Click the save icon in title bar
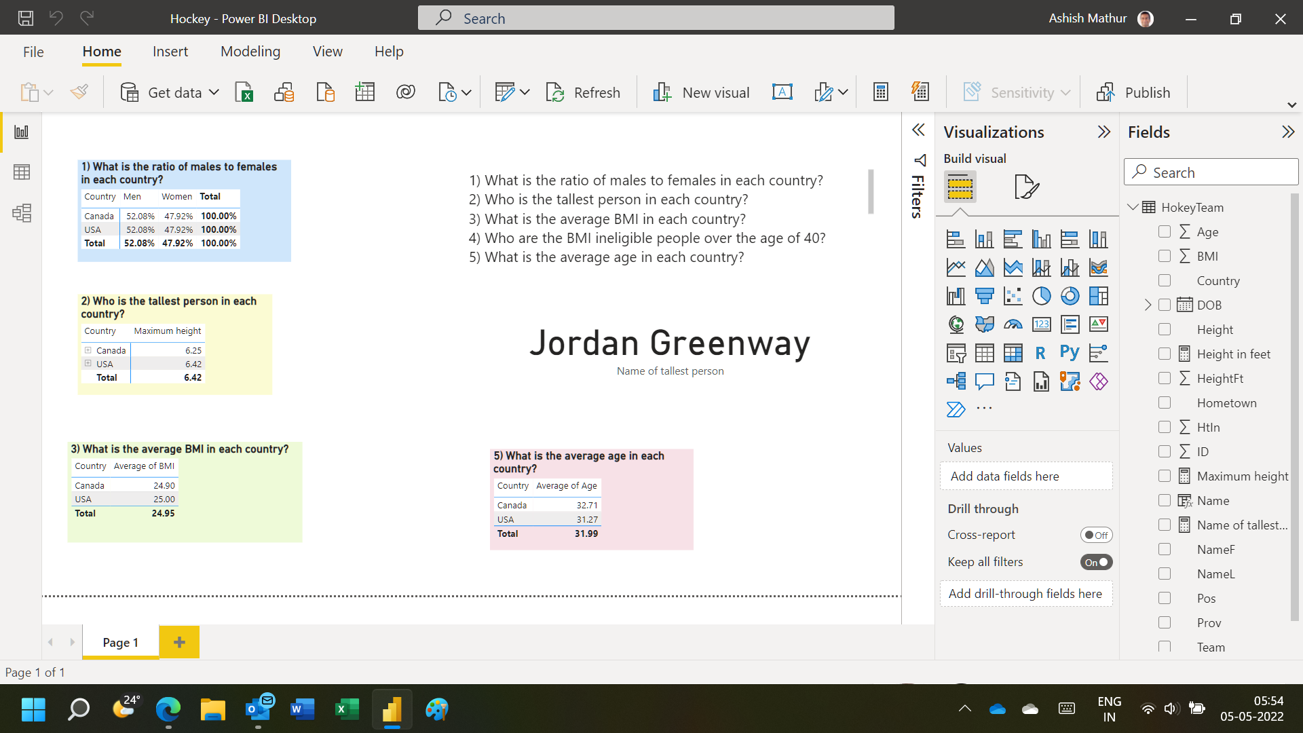This screenshot has width=1303, height=733. tap(26, 18)
